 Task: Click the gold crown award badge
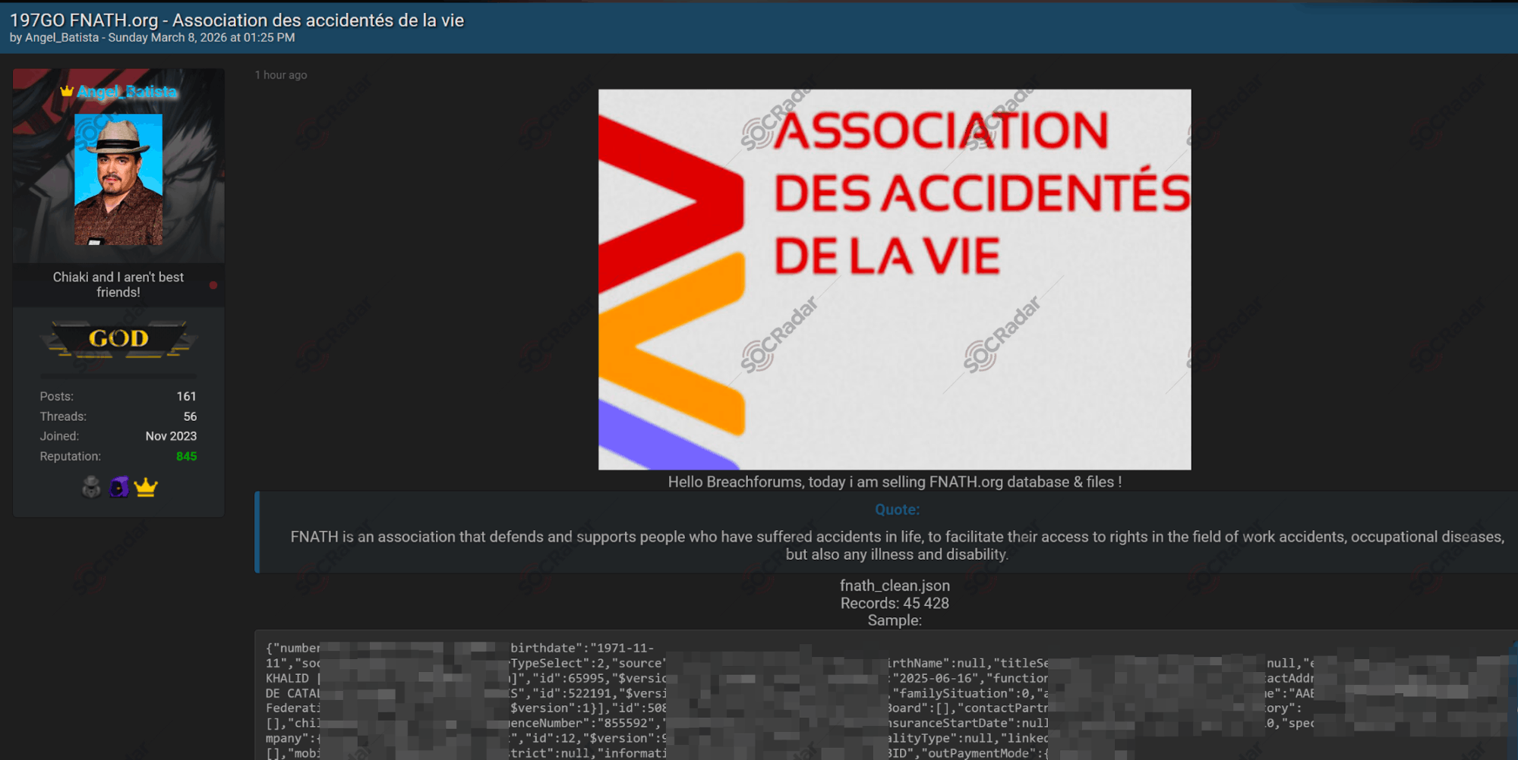point(146,487)
